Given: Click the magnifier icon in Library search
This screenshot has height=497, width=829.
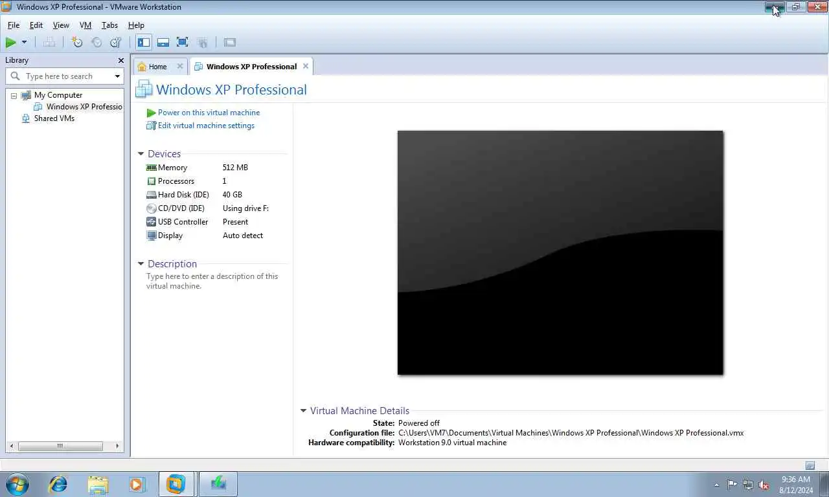Looking at the screenshot, I should [x=16, y=76].
